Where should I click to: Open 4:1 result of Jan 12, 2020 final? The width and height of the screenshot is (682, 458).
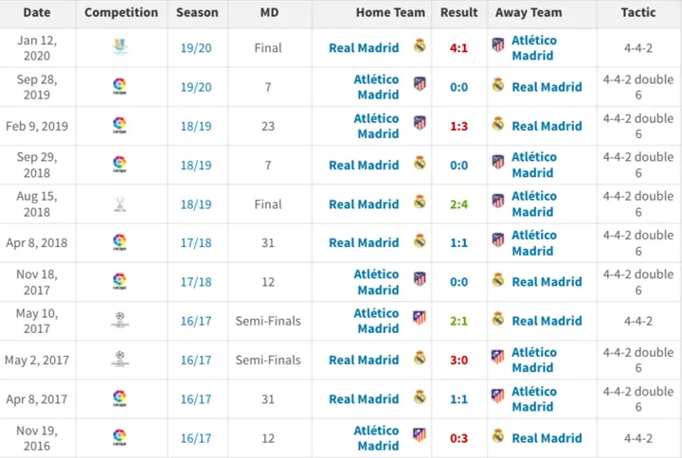tap(458, 48)
